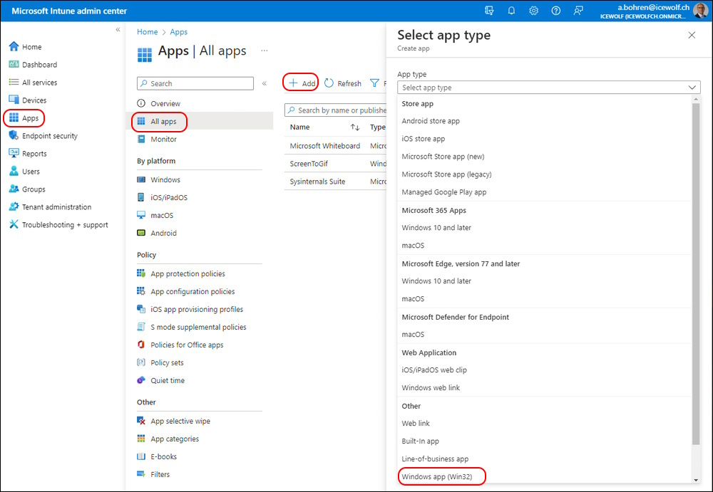Click scrollbar down arrow in dropdown list
The height and width of the screenshot is (492, 713).
(x=696, y=480)
